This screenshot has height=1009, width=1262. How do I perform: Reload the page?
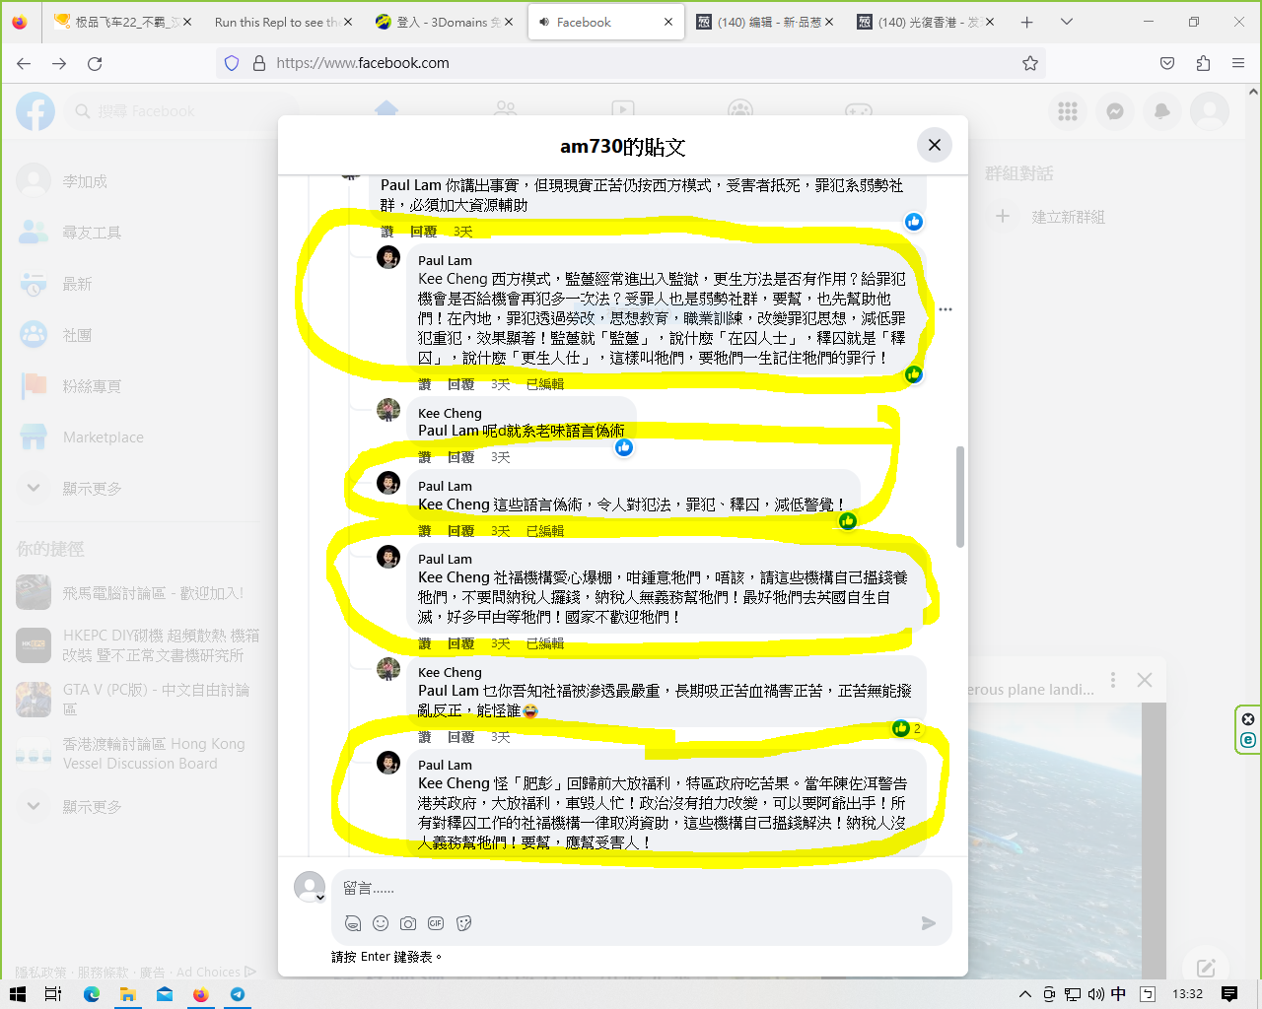point(95,63)
